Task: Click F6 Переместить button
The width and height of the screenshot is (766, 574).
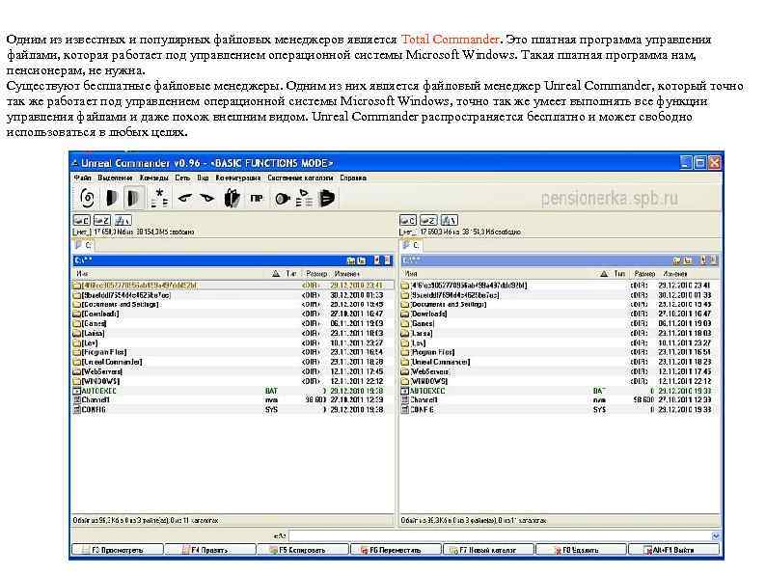Action: click(396, 550)
